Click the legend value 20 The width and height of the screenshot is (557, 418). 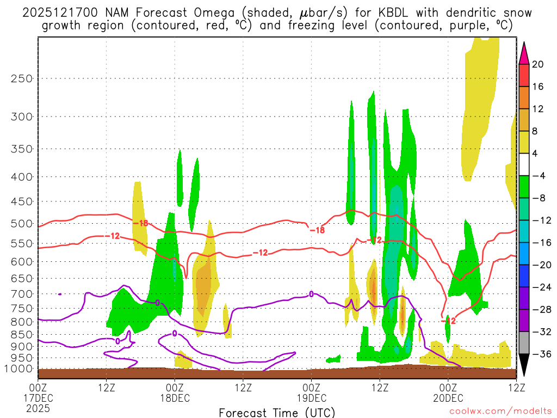click(x=538, y=64)
